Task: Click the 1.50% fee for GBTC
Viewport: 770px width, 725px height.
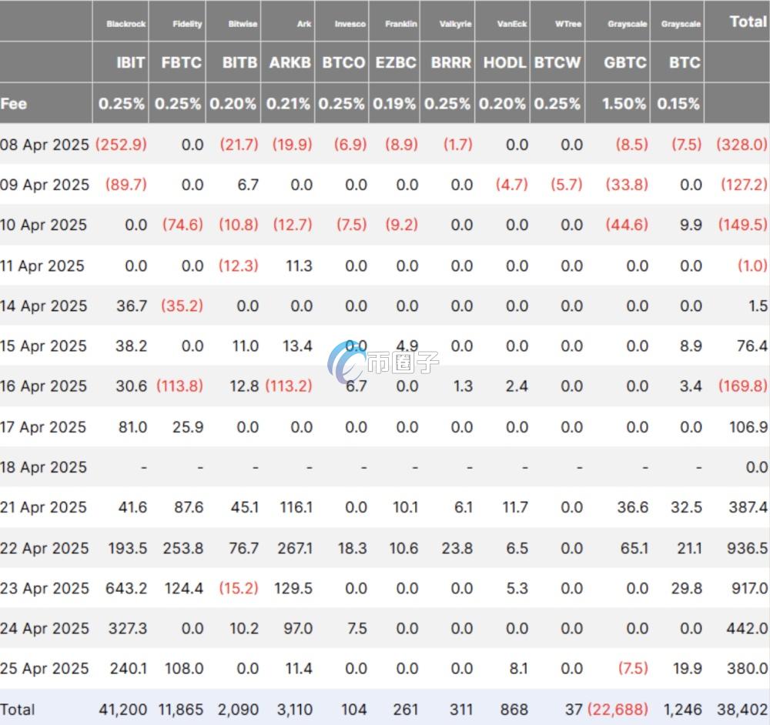Action: coord(624,104)
